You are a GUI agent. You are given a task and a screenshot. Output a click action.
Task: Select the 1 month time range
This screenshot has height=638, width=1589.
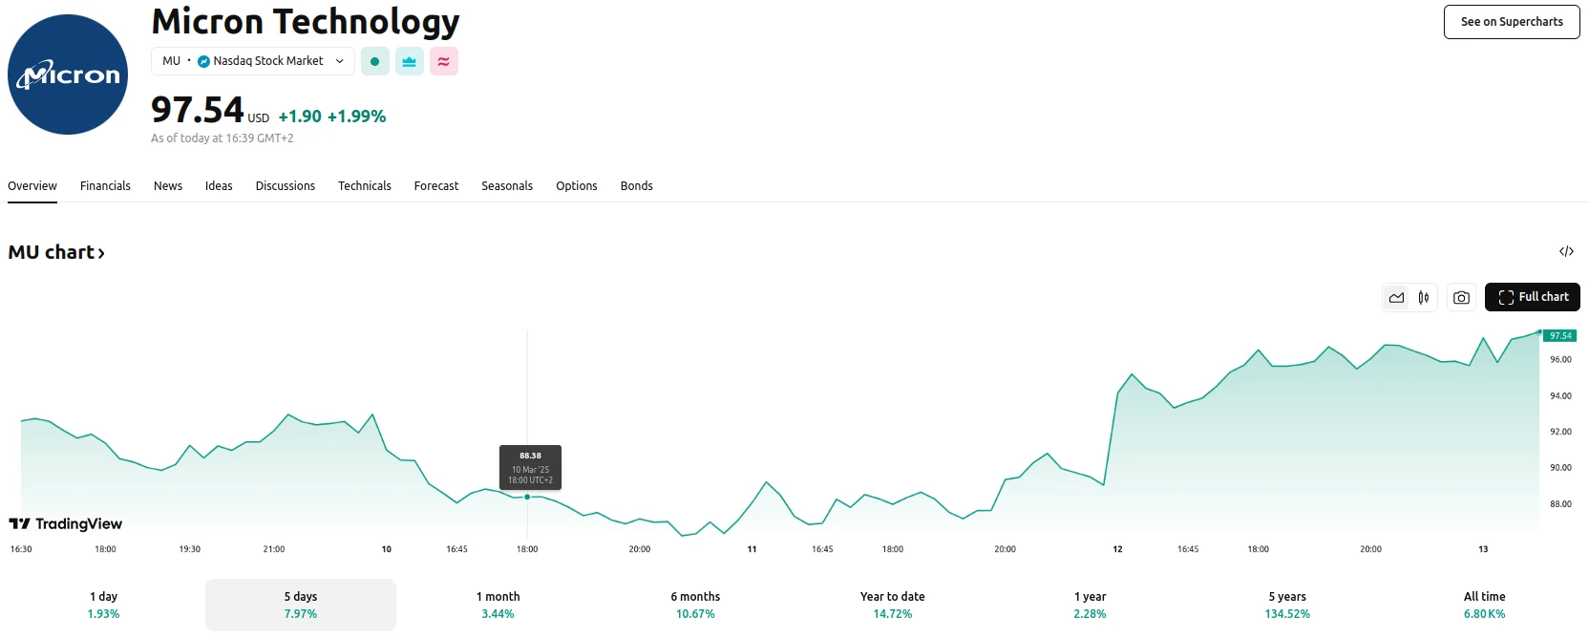[498, 605]
